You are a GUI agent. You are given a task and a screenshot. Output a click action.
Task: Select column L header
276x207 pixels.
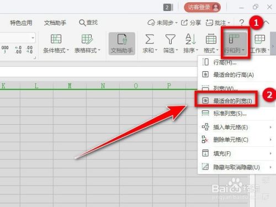(36, 86)
